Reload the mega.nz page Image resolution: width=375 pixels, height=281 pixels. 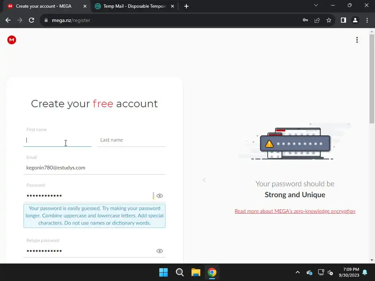tap(31, 20)
